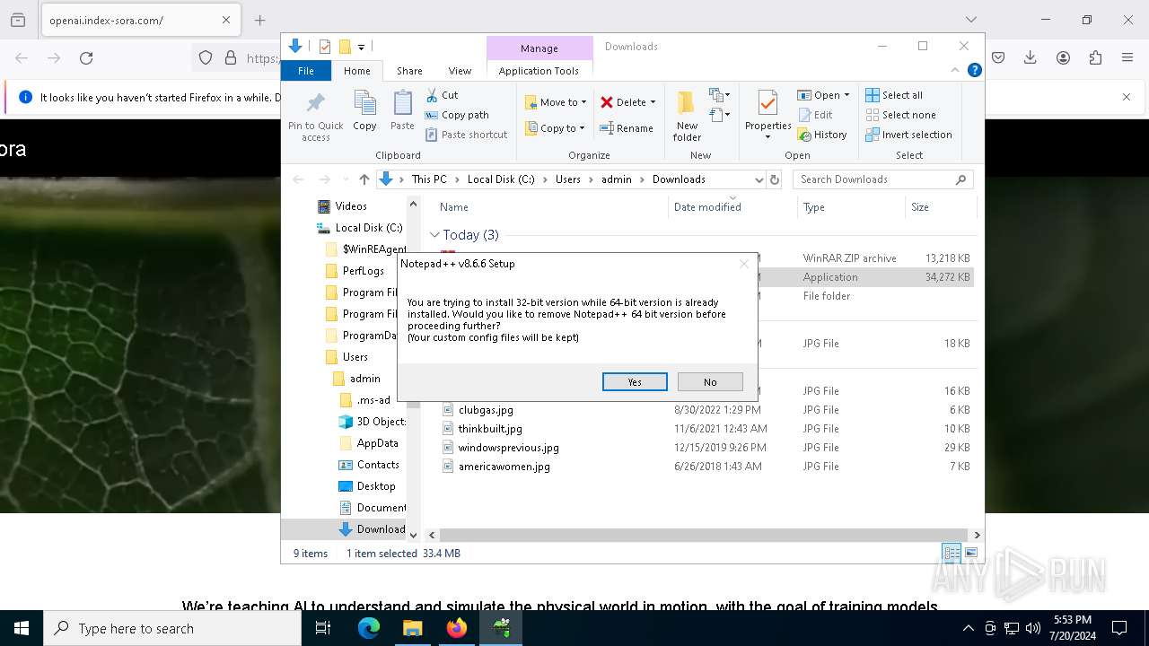This screenshot has width=1149, height=646.
Task: Go up one folder level in Explorer
Action: pyautogui.click(x=364, y=179)
